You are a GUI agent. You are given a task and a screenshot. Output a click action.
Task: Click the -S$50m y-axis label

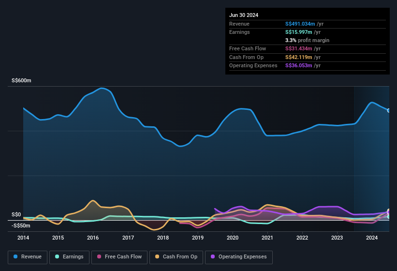(x=21, y=226)
